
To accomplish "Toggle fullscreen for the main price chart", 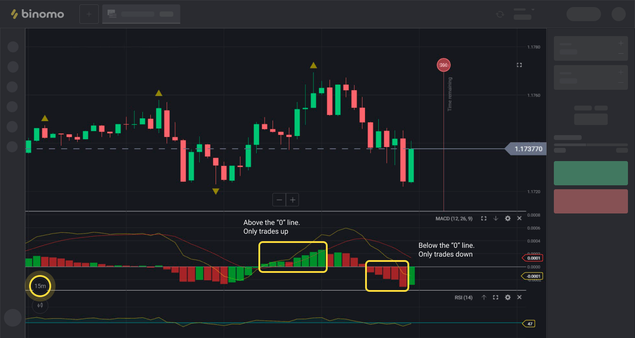I will tap(519, 65).
